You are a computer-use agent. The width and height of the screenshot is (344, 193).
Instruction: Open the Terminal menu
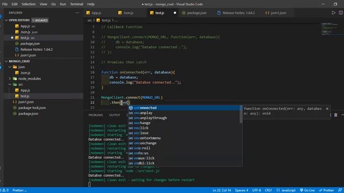click(x=76, y=4)
